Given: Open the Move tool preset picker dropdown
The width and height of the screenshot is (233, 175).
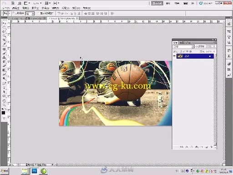Looking at the screenshot, I should 9,13.
